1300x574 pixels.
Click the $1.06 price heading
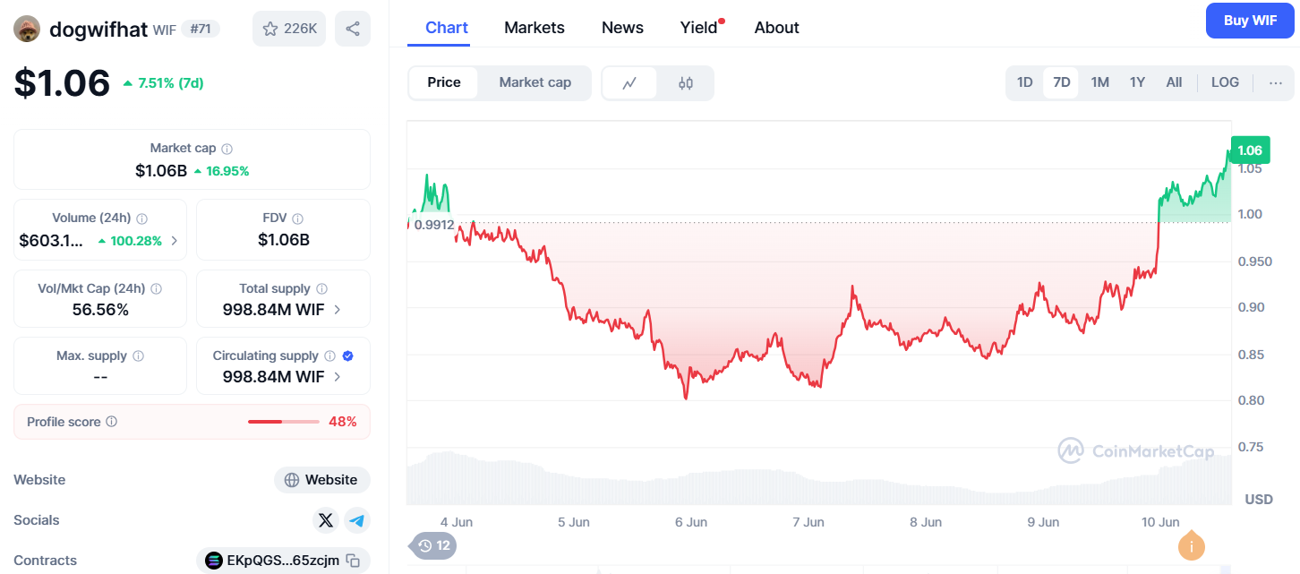pos(62,83)
